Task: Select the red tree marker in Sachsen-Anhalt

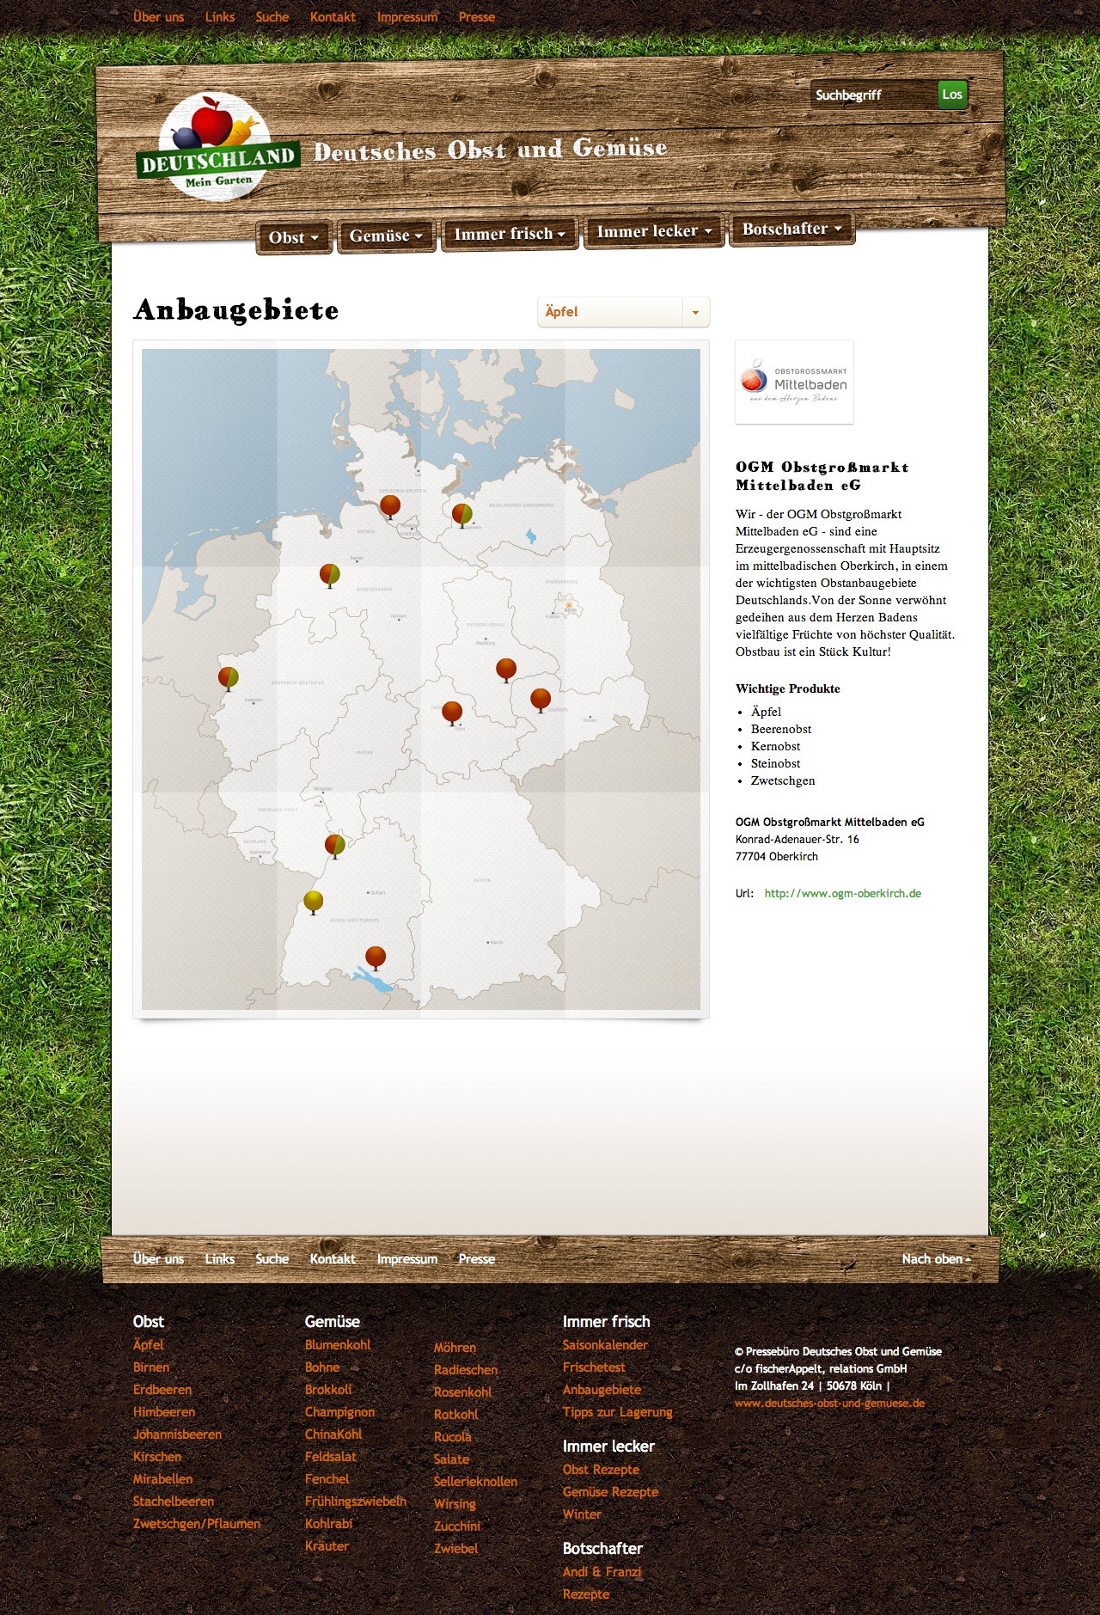Action: pos(506,670)
